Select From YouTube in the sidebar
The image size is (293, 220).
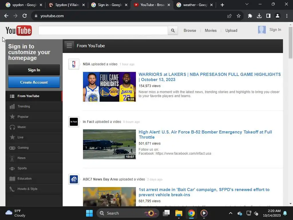click(x=34, y=96)
